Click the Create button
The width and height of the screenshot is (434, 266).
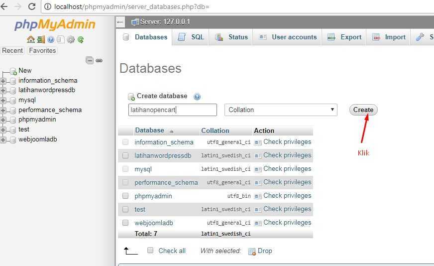[x=363, y=110]
